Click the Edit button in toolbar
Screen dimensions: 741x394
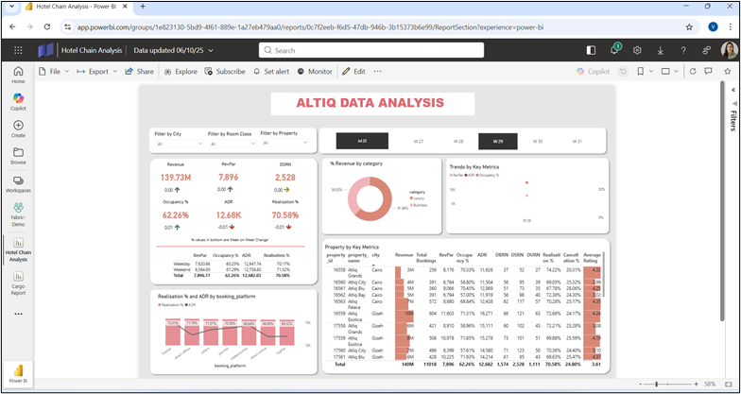point(353,71)
